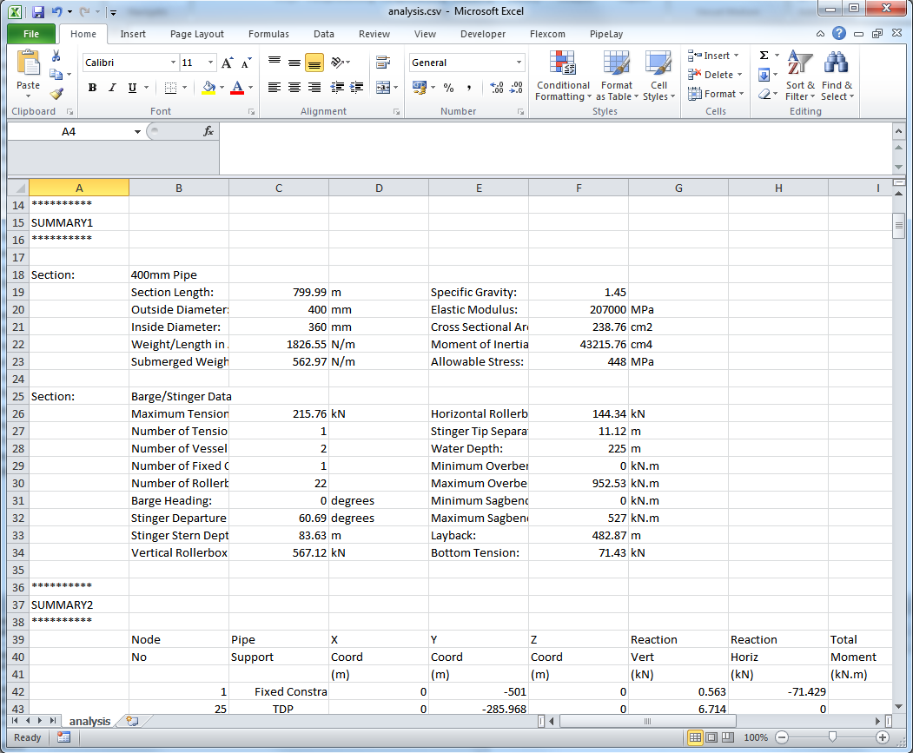The width and height of the screenshot is (913, 753).
Task: Toggle Bold formatting
Action: (x=92, y=88)
